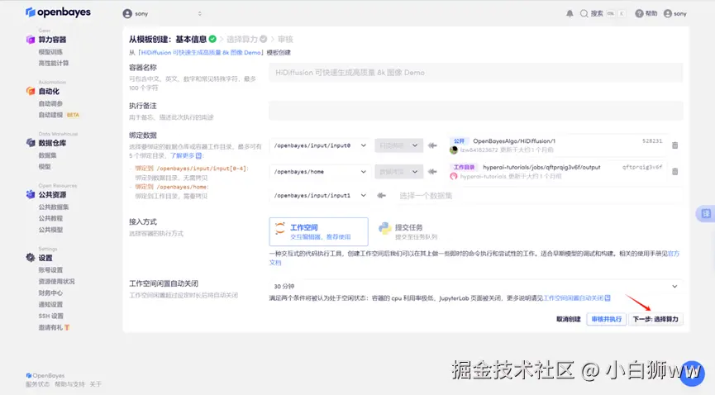The width and height of the screenshot is (715, 395).
Task: Open the notifications bell icon
Action: coord(570,14)
